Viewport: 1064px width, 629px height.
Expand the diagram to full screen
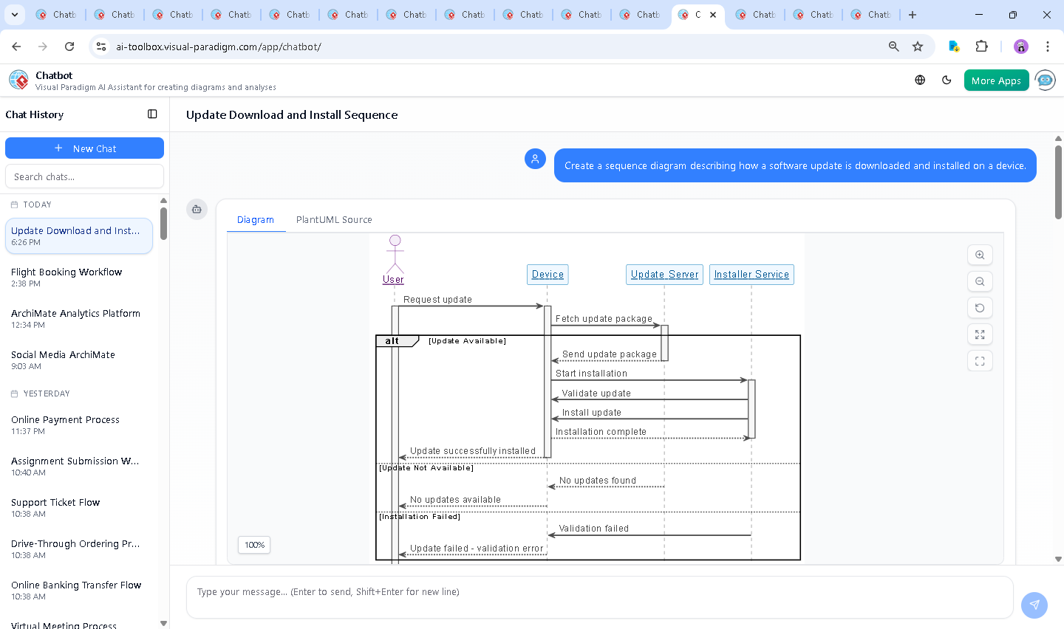[x=980, y=334]
